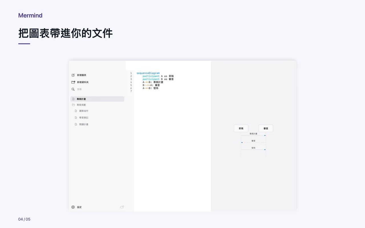This screenshot has width=365, height=228.
Task: Click code line 'participant A as 草稿'
Action: pos(158,76)
